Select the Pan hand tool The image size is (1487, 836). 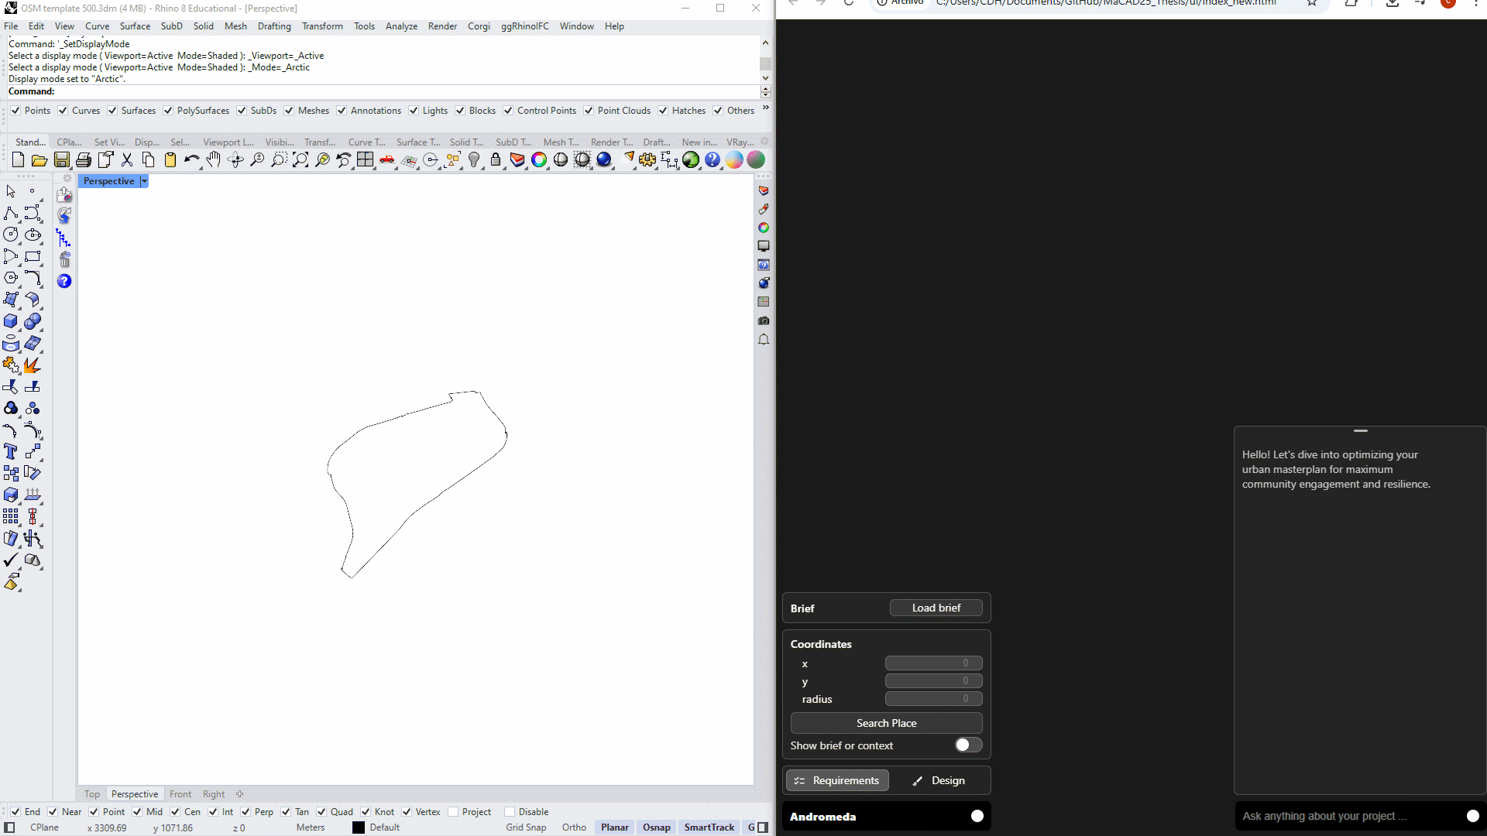(x=213, y=160)
